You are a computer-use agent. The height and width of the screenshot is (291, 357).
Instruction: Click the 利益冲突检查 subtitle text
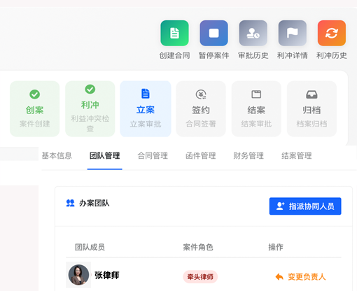pos(90,123)
